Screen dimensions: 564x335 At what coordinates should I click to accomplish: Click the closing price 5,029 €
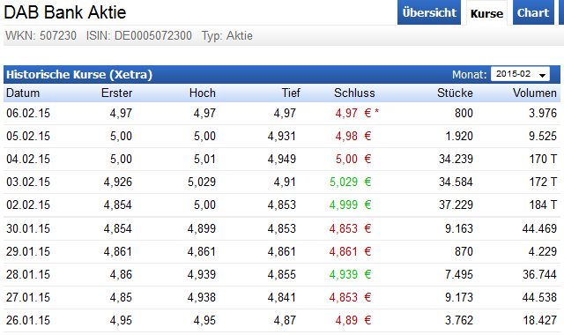(x=350, y=182)
